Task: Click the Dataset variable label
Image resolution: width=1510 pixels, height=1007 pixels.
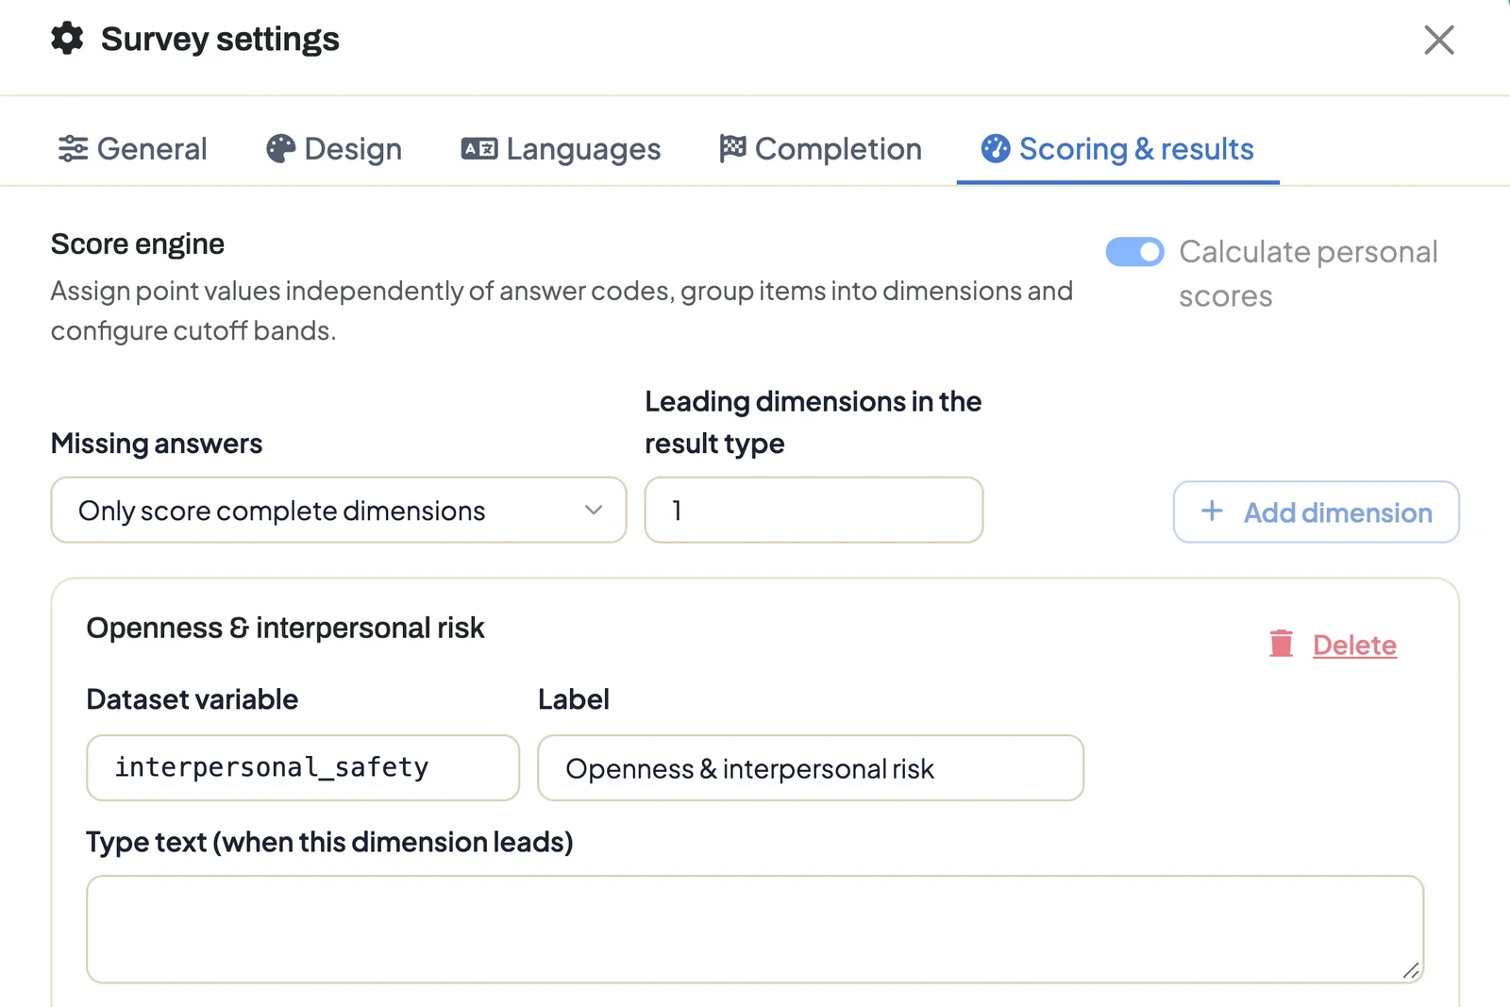Action: [193, 698]
